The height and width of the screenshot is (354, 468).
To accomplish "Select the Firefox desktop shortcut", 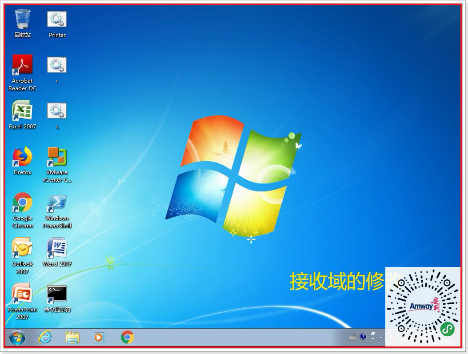I will coord(22,161).
